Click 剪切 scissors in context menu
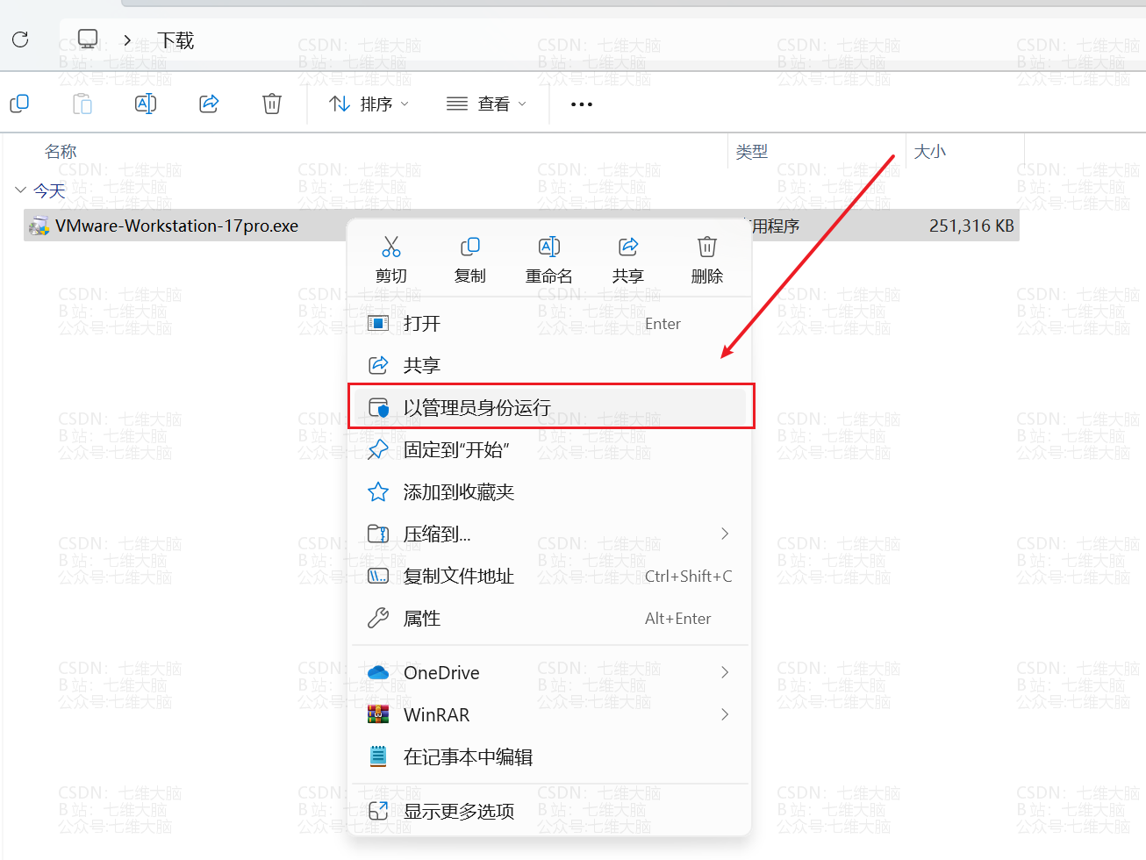 pyautogui.click(x=391, y=260)
